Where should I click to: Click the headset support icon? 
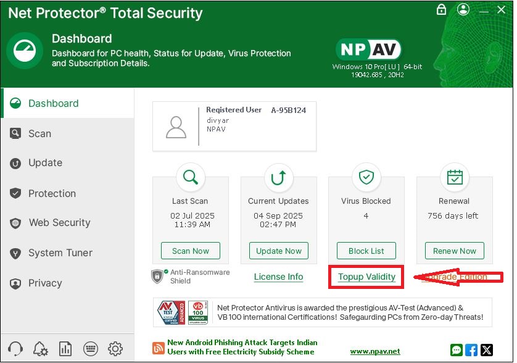tap(17, 349)
